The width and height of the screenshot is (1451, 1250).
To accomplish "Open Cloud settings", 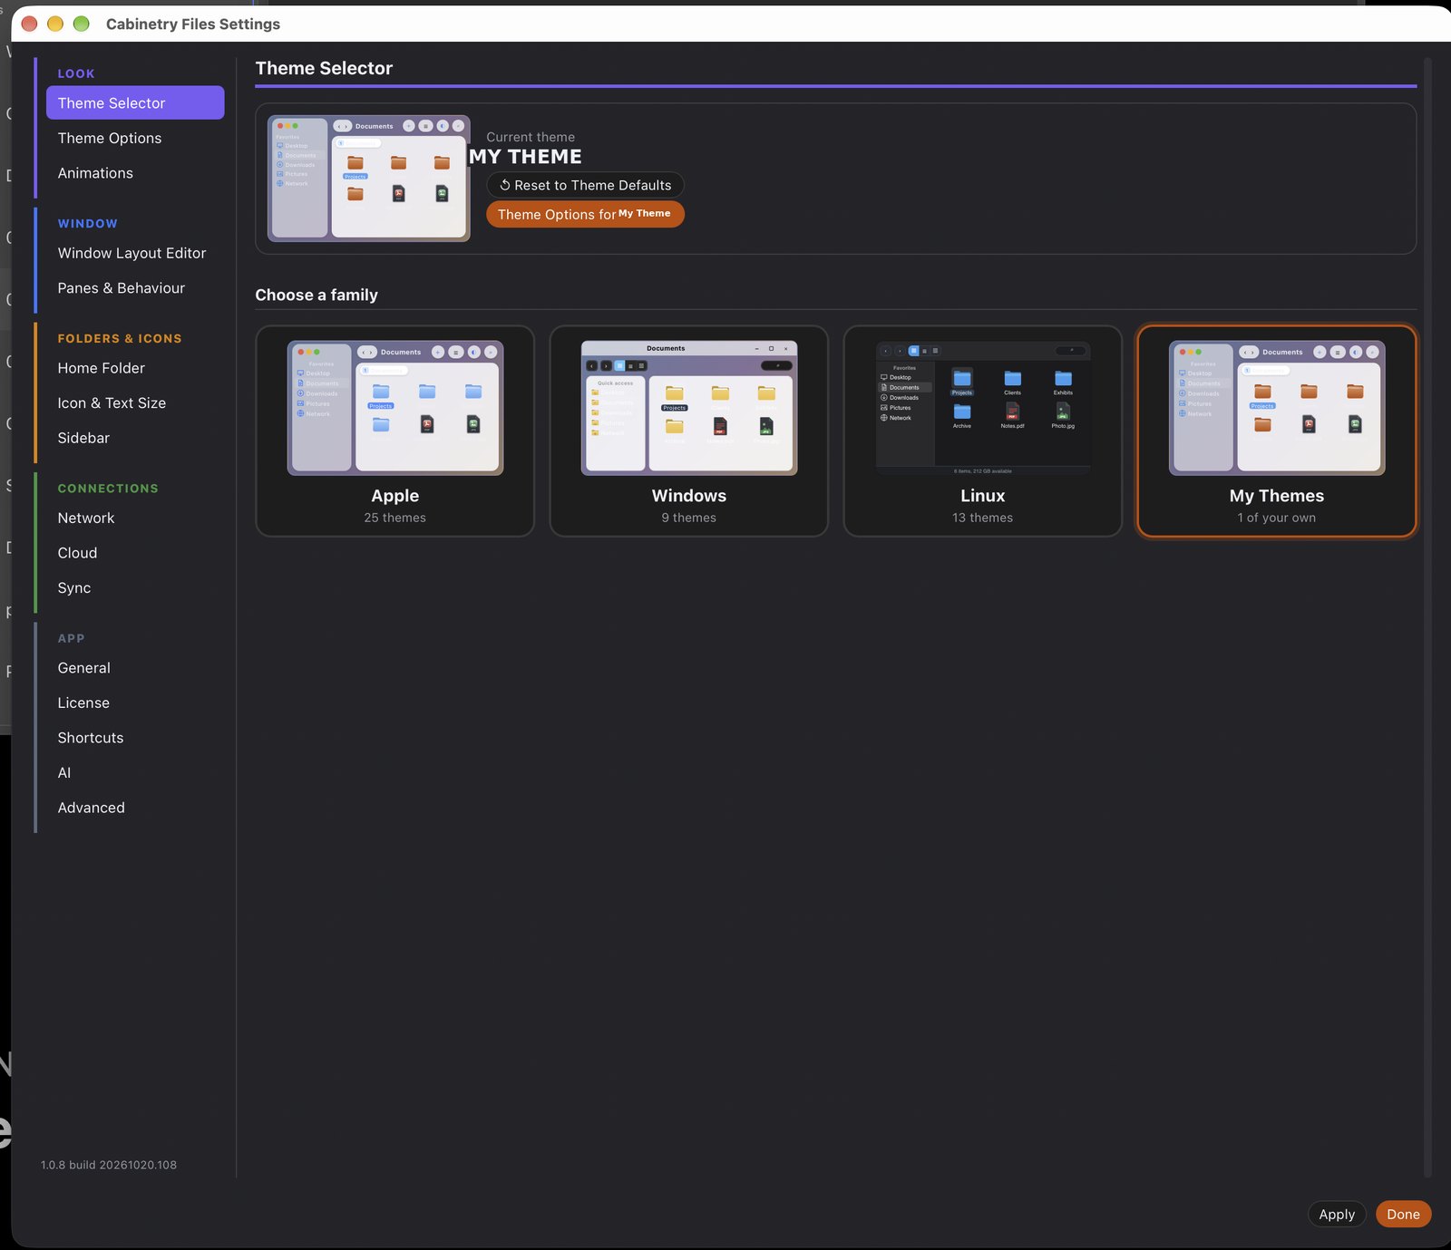I will (x=134, y=553).
